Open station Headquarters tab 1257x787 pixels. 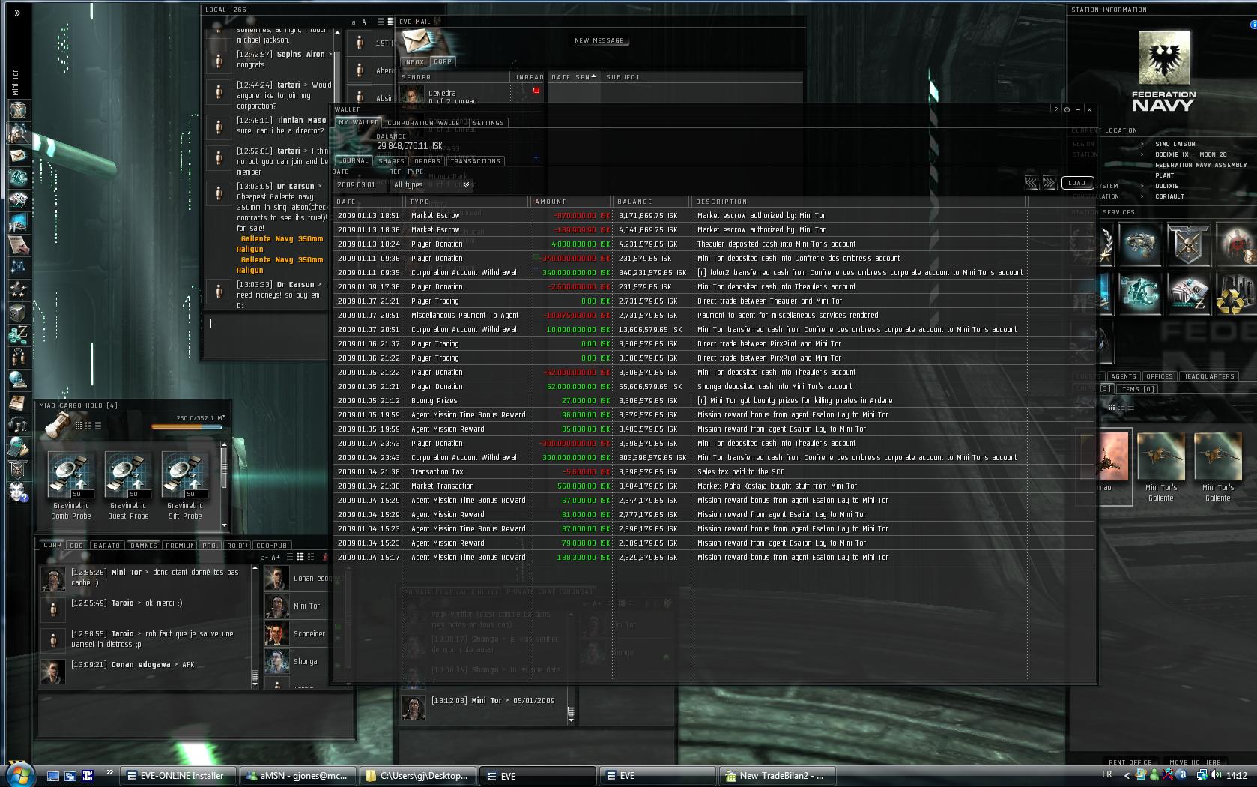(1208, 376)
